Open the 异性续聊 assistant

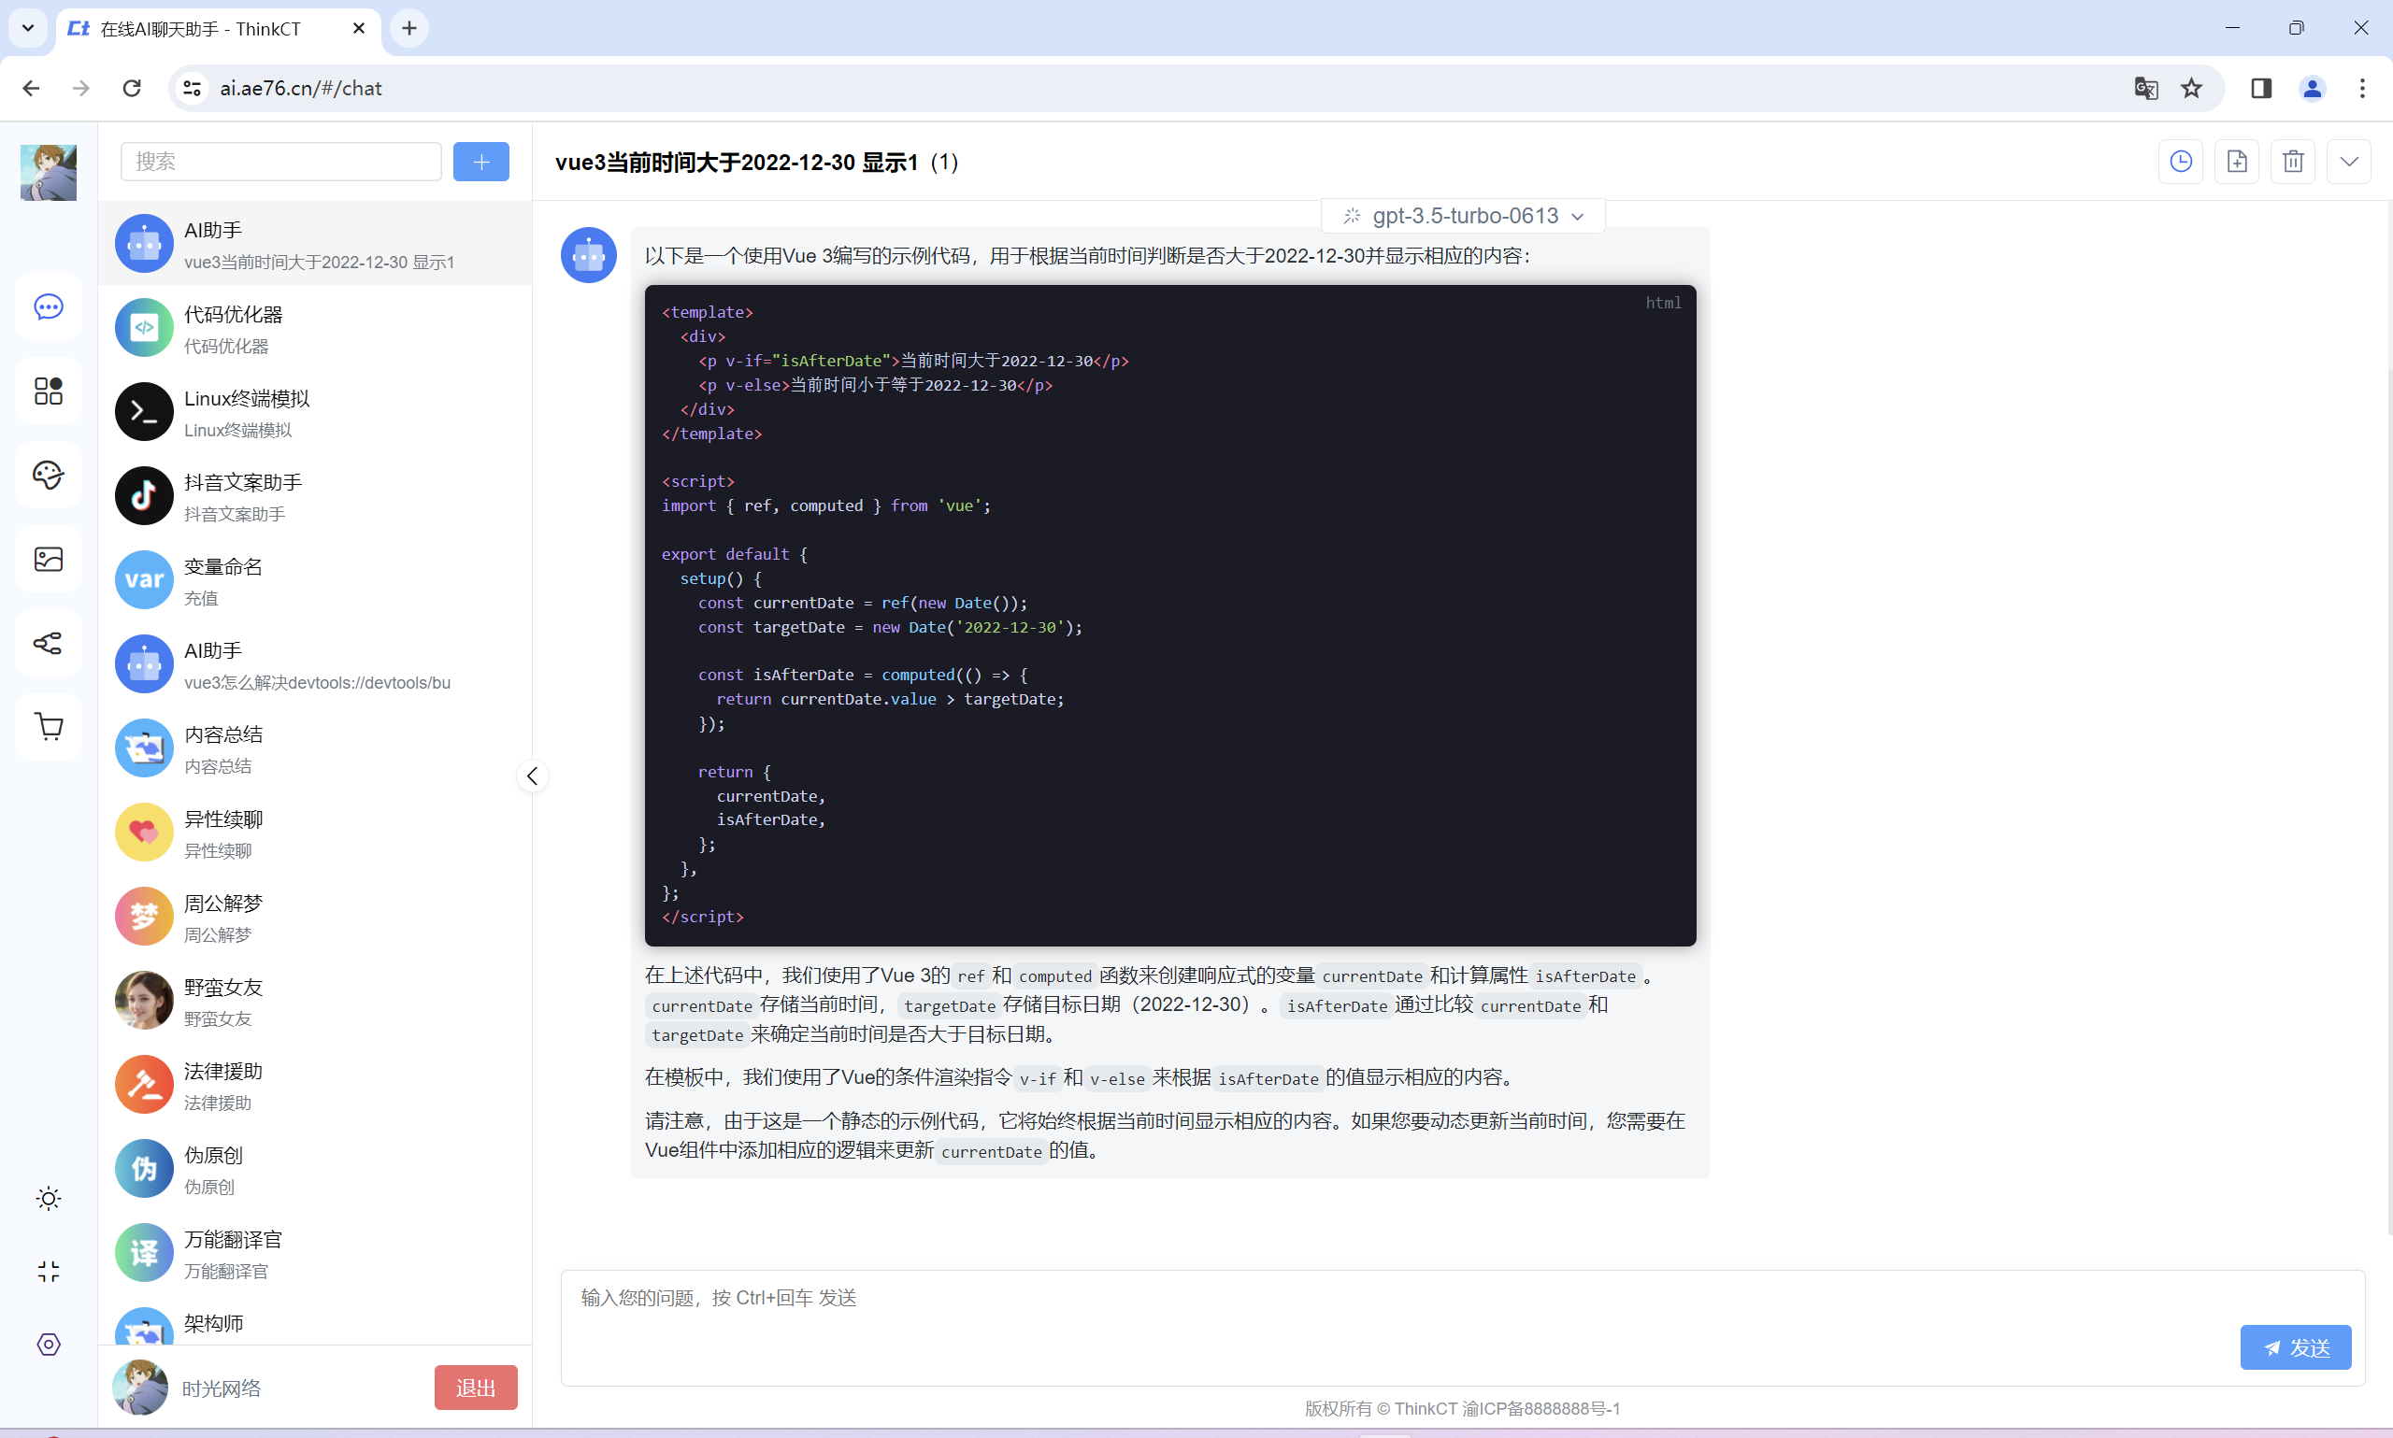[x=315, y=833]
